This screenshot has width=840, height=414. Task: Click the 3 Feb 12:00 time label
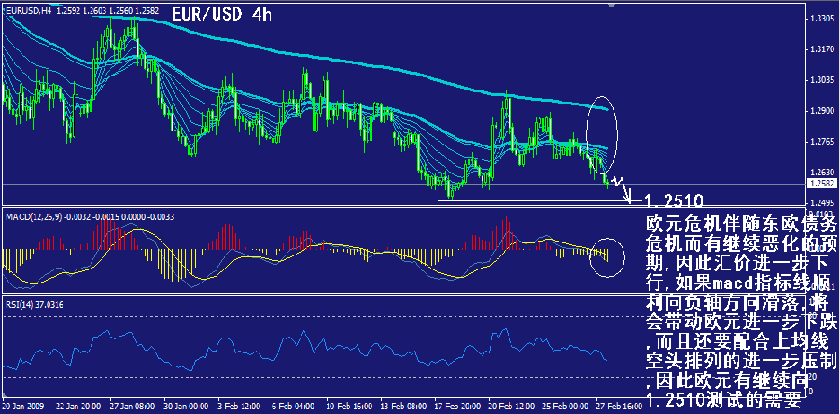point(240,406)
